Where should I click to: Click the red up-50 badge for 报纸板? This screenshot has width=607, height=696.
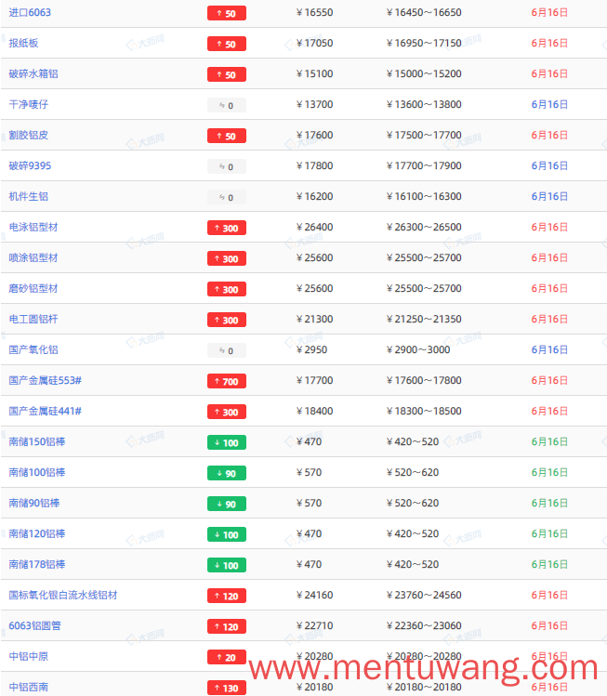coord(227,44)
